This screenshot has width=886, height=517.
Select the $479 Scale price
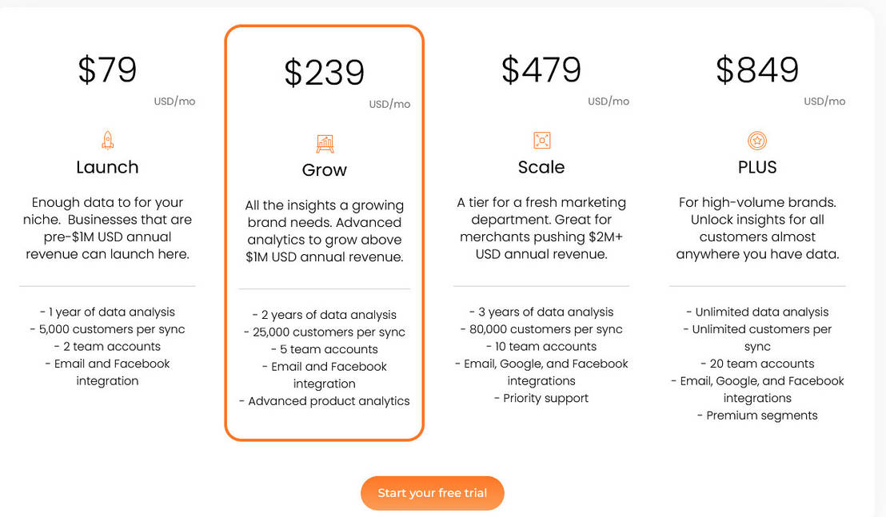tap(541, 70)
